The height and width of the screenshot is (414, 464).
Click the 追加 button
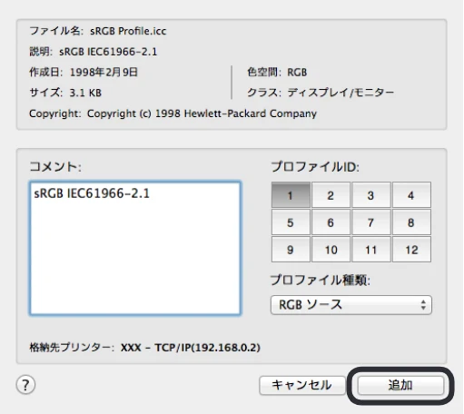point(400,385)
